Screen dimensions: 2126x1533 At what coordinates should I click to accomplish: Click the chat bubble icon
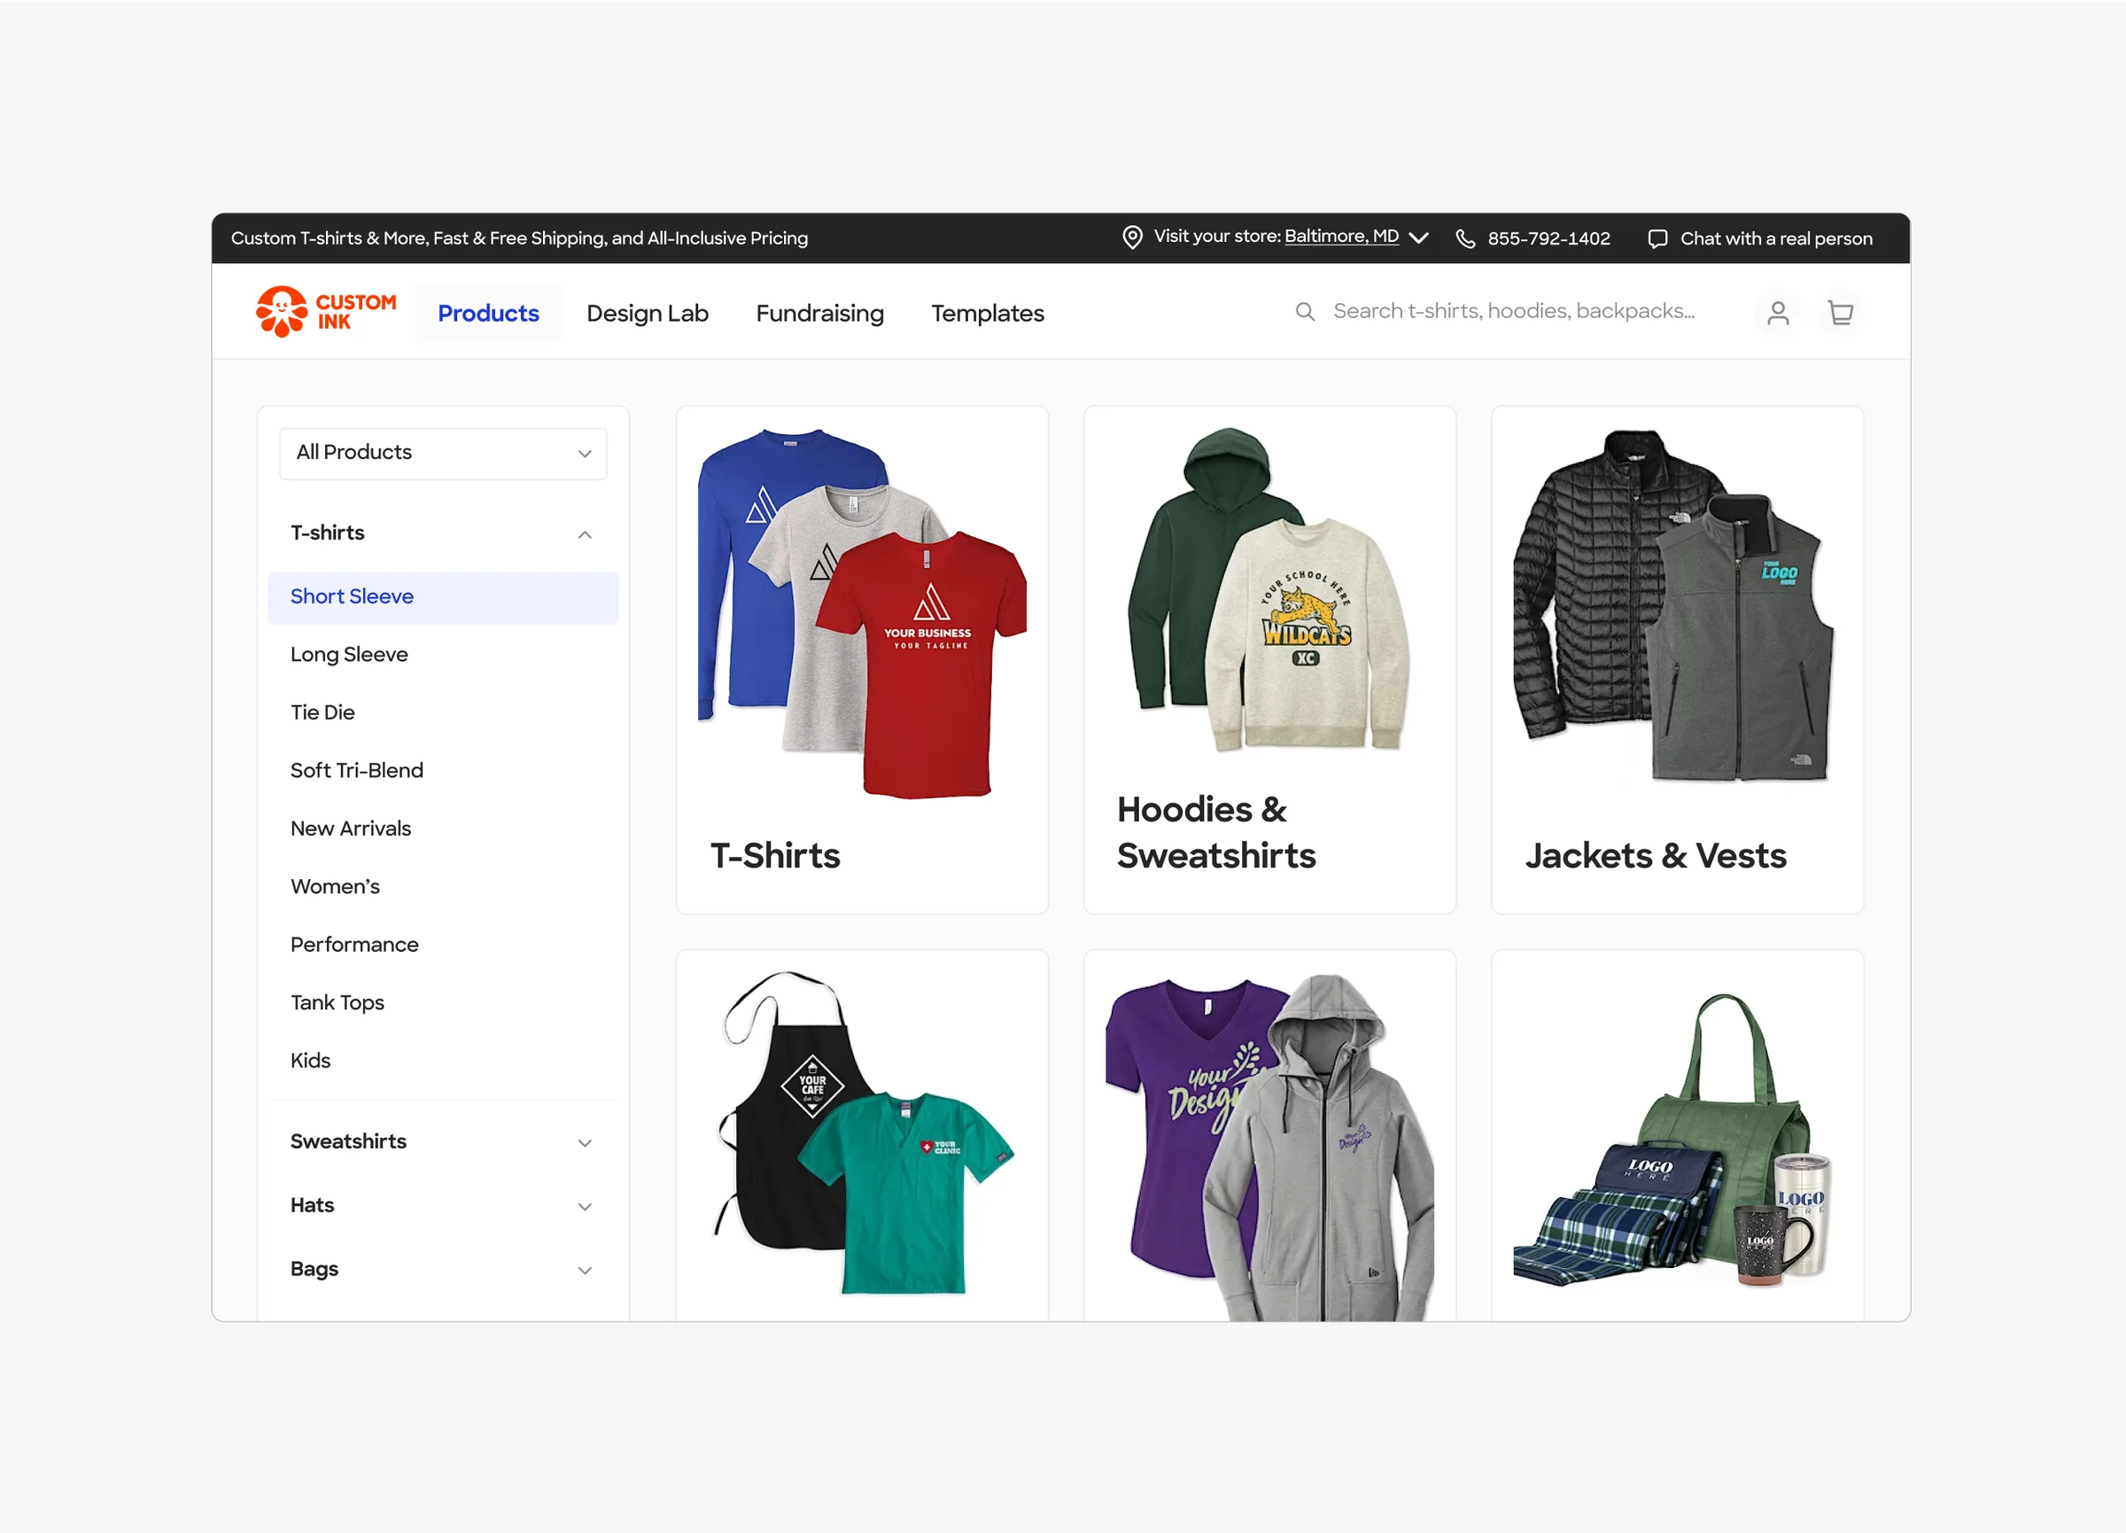click(1657, 238)
